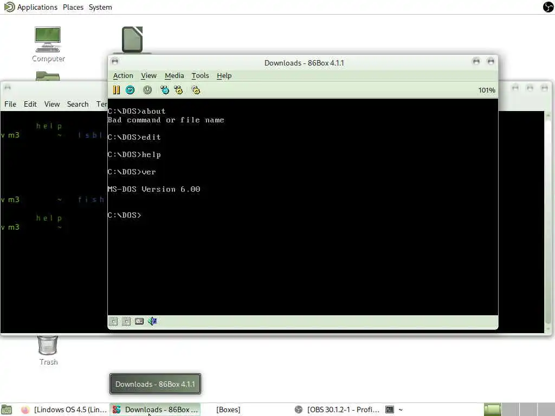Open the Media menu in 86Box
Screen dimensions: 555x416
coord(174,76)
